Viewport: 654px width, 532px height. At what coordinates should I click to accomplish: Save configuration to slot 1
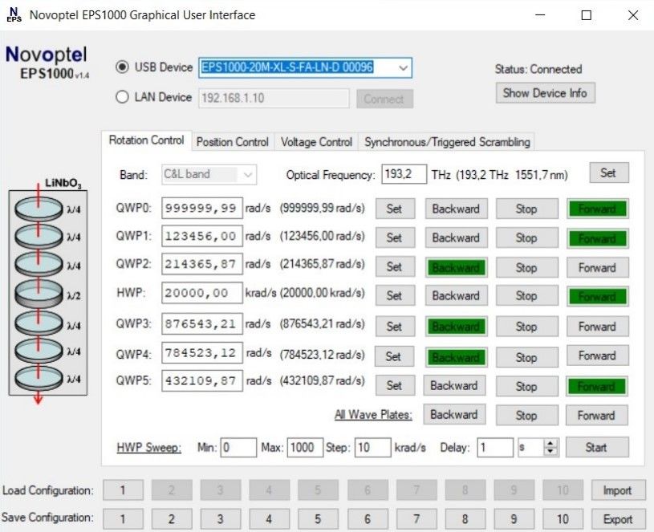[123, 518]
